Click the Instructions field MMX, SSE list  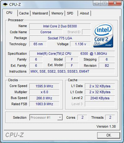[72, 71]
